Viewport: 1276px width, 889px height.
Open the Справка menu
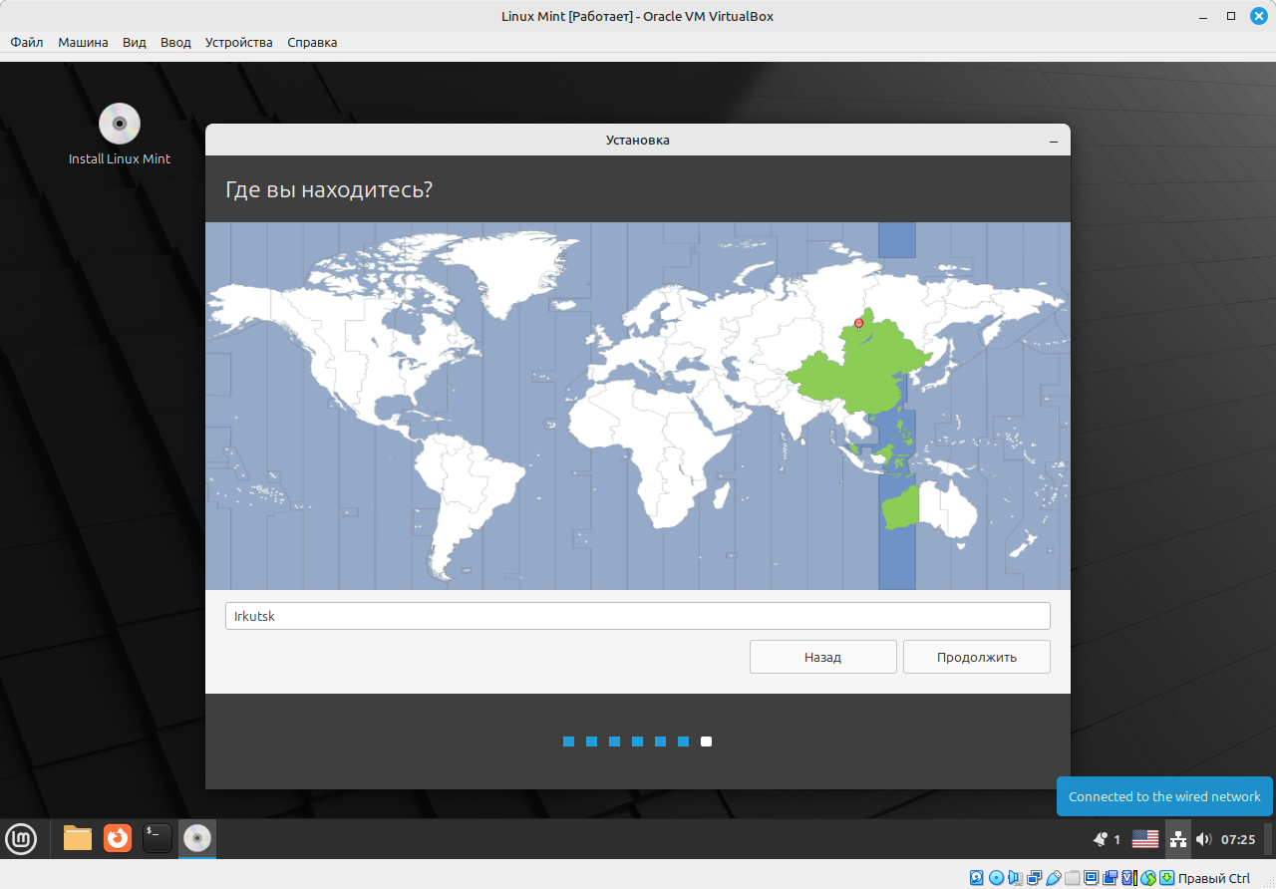pyautogui.click(x=312, y=42)
